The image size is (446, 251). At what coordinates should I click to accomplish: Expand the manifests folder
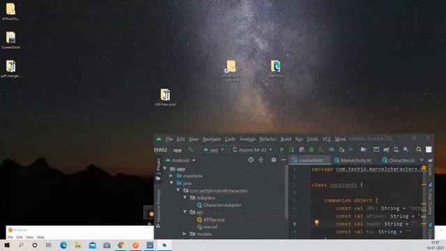171,176
